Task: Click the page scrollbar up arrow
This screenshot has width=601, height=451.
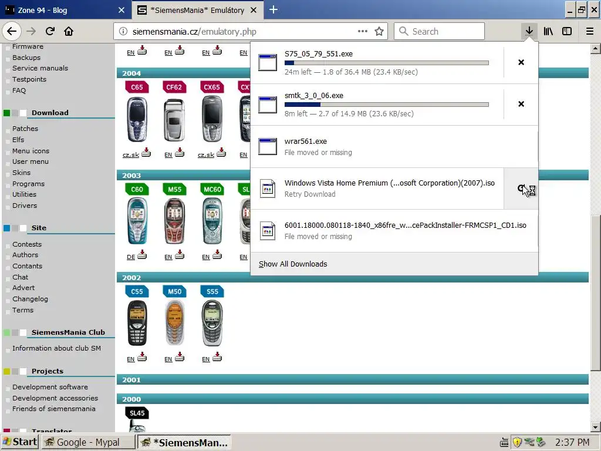Action: pos(595,48)
